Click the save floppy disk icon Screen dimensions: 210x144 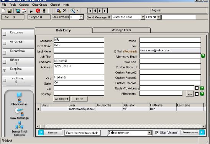[10, 11]
